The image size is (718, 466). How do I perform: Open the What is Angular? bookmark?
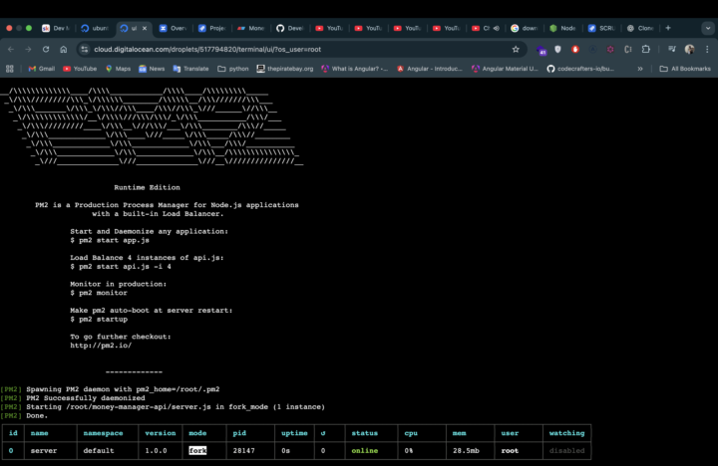(355, 69)
